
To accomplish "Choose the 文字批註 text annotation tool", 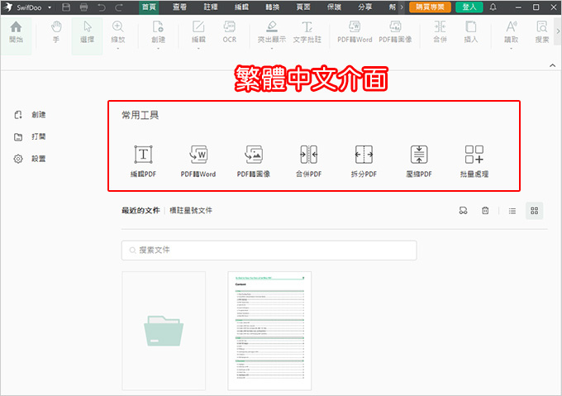I will [x=307, y=32].
